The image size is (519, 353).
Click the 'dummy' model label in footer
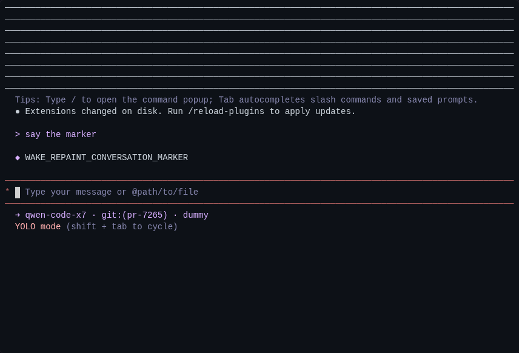(196, 215)
